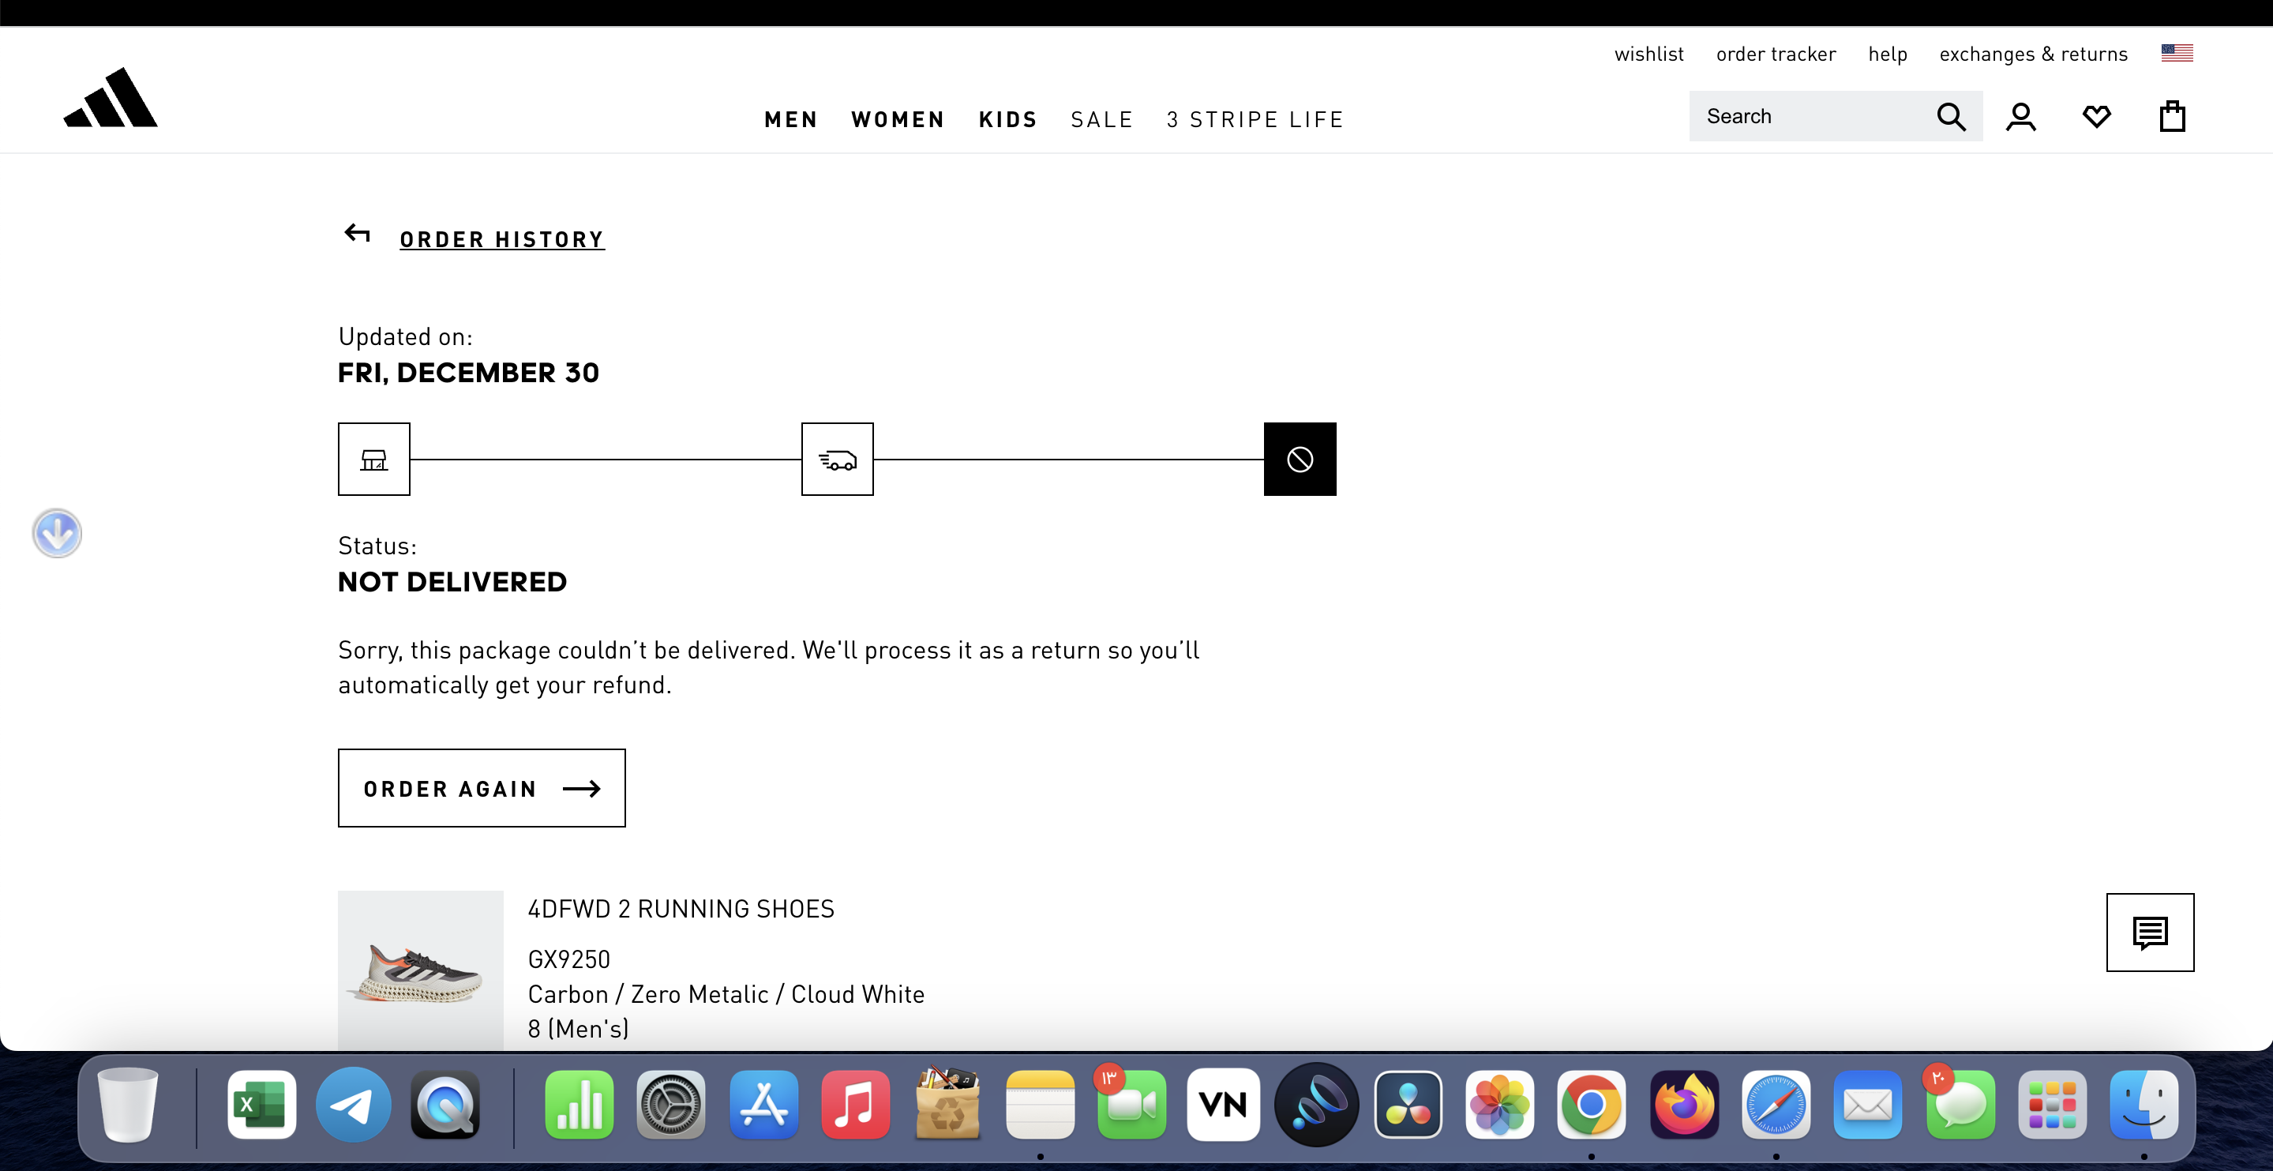Click the search magnifier icon
This screenshot has height=1171, width=2273.
(x=1951, y=117)
